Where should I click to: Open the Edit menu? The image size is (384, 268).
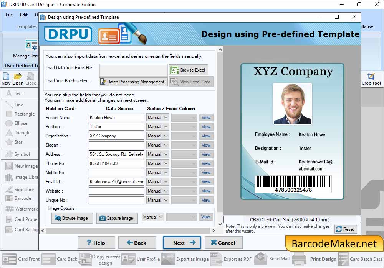point(23,15)
